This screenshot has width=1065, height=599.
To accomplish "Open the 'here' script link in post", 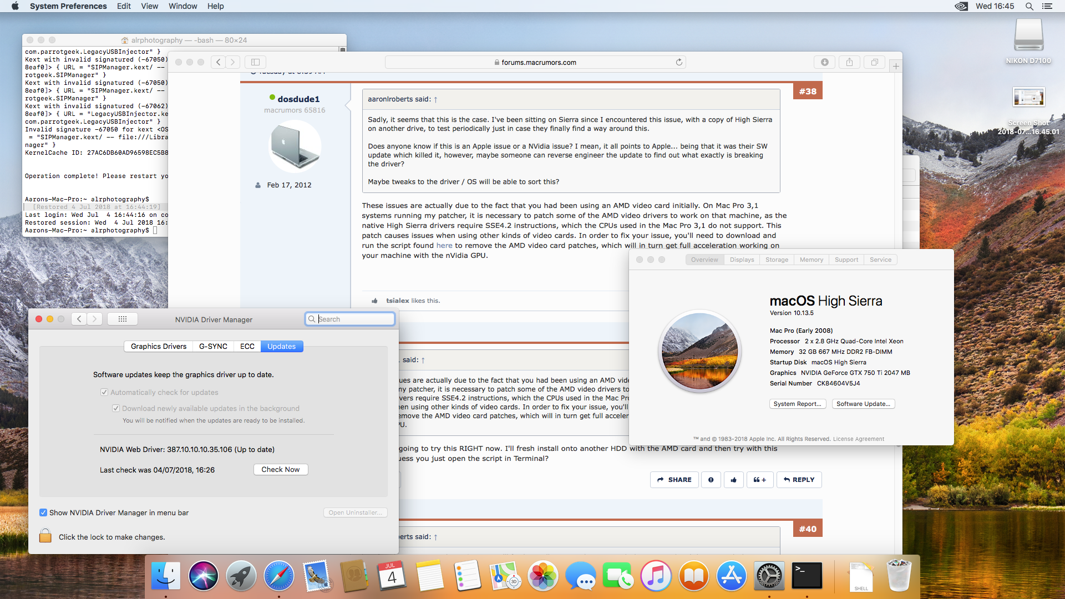I will point(444,246).
